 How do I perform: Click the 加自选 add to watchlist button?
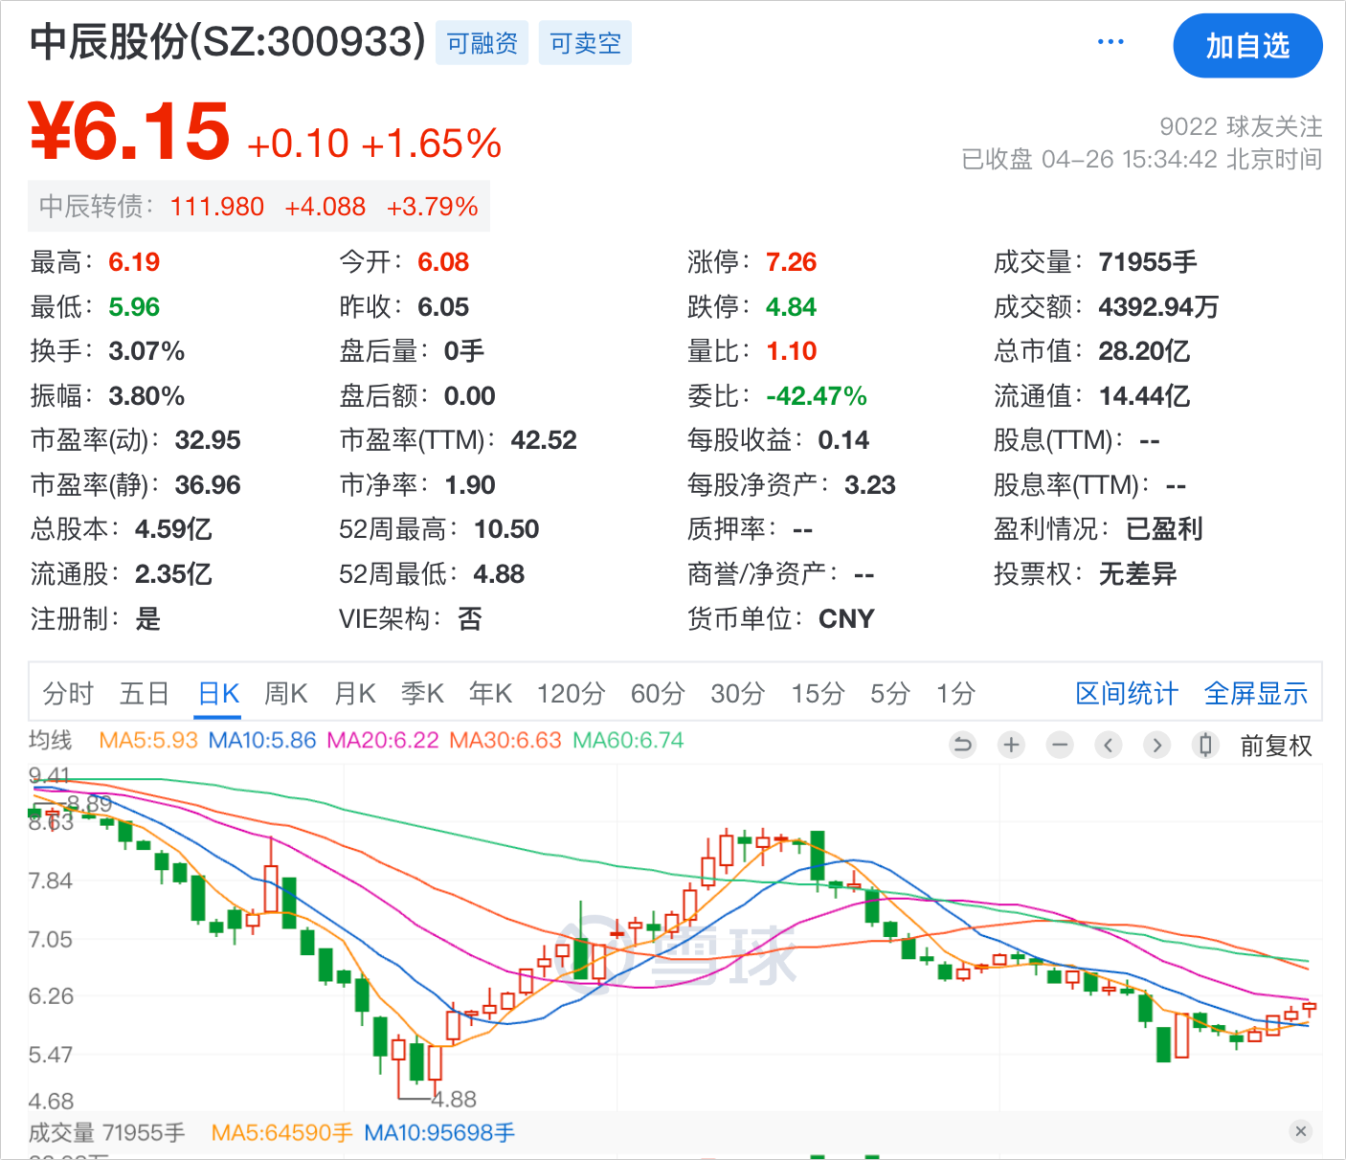coord(1246,46)
